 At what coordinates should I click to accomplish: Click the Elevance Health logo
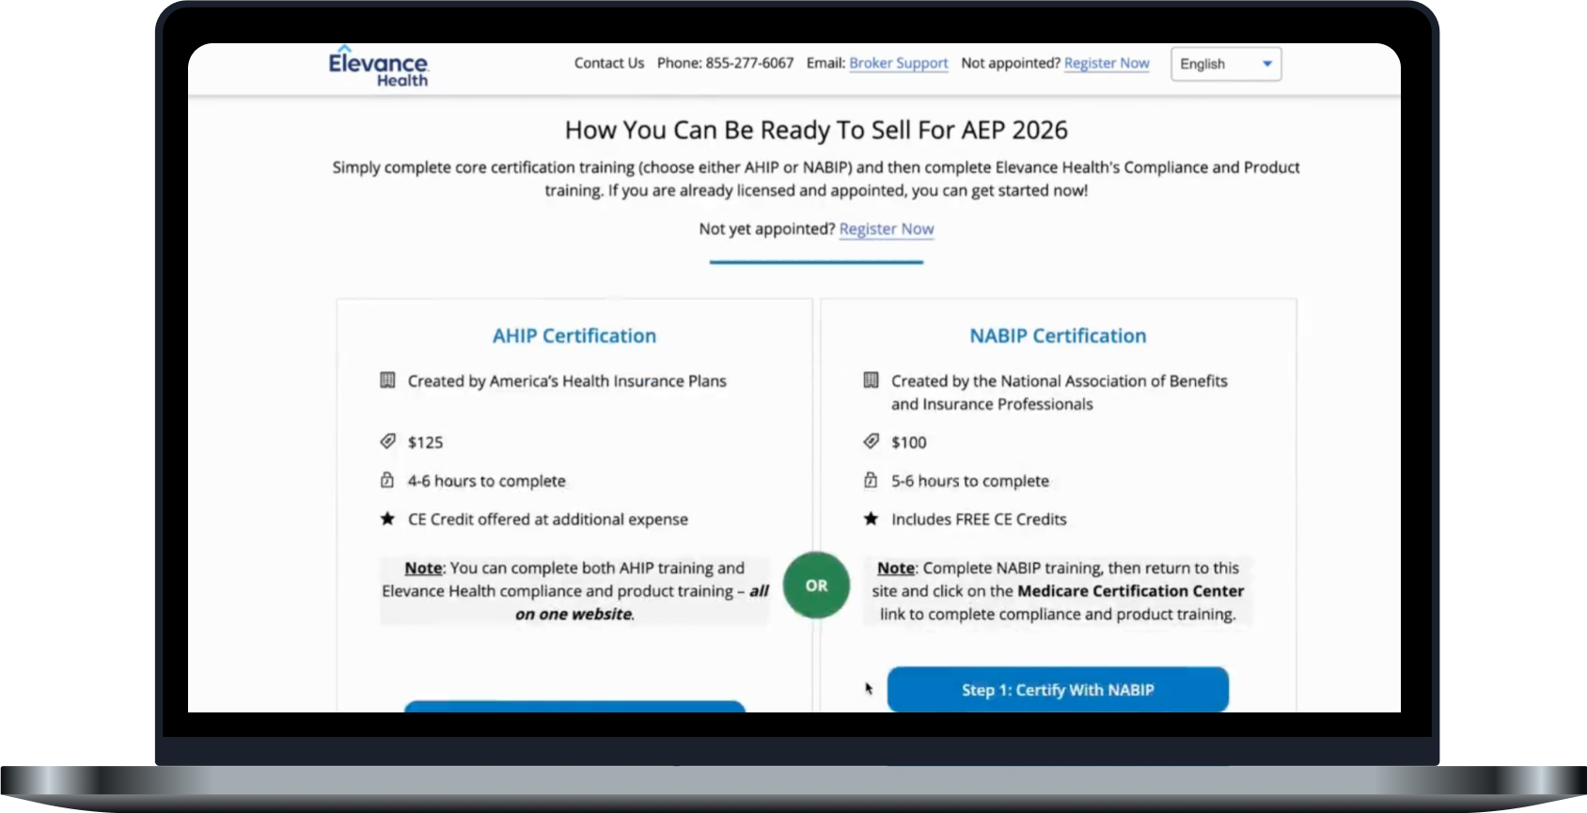point(378,67)
